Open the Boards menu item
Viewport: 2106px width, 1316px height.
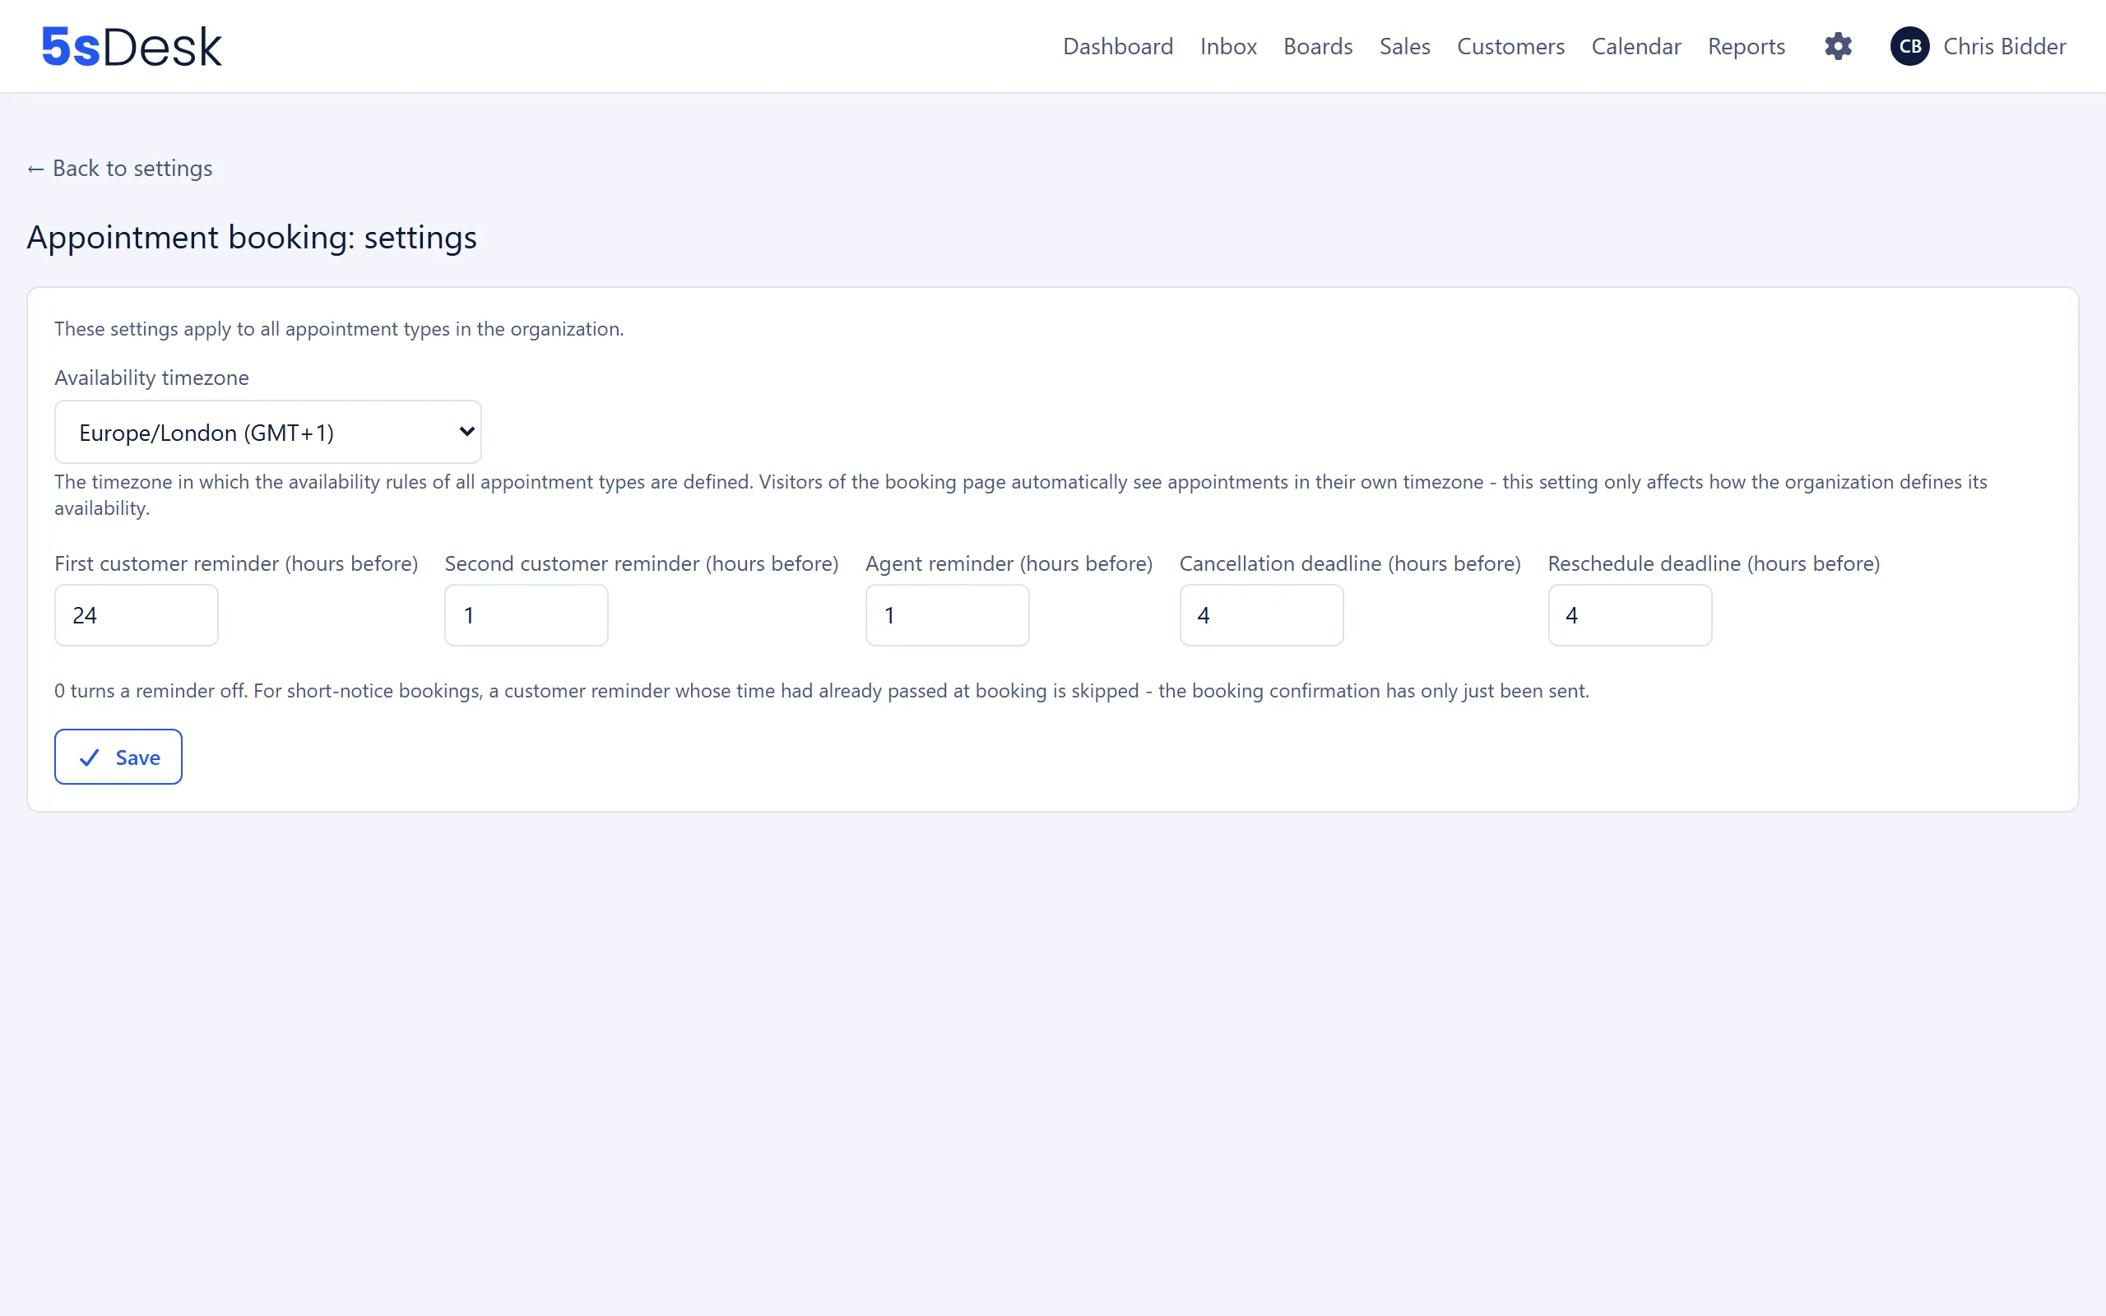tap(1318, 46)
